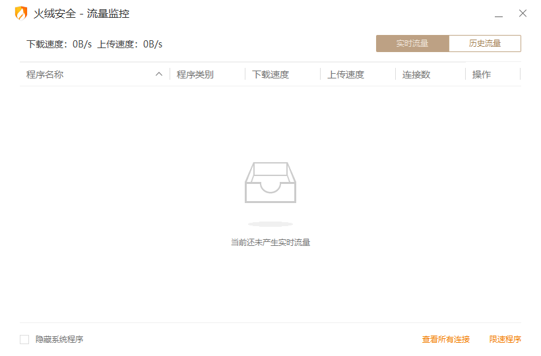The width and height of the screenshot is (541, 356).
Task: Click the 上传速度: 0B/s readout
Action: point(130,44)
